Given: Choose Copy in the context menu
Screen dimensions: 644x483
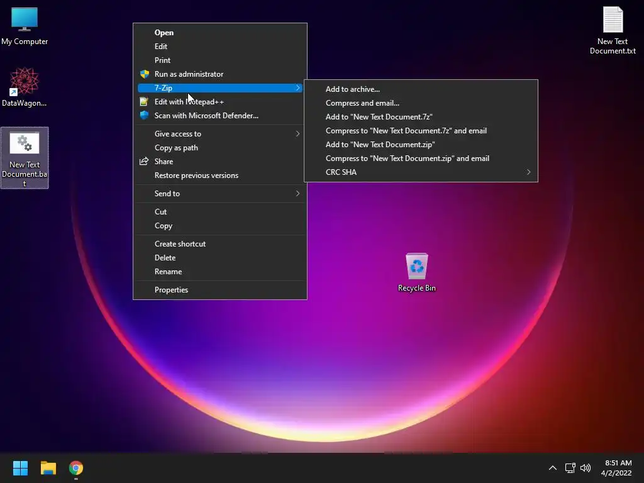Looking at the screenshot, I should (219, 226).
